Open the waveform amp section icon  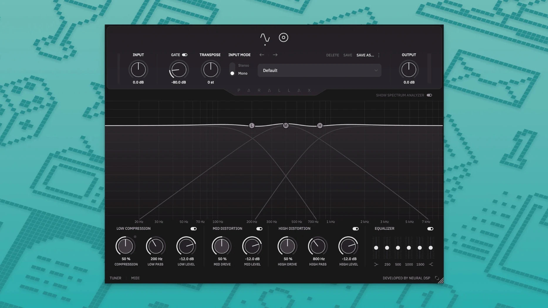click(x=265, y=38)
